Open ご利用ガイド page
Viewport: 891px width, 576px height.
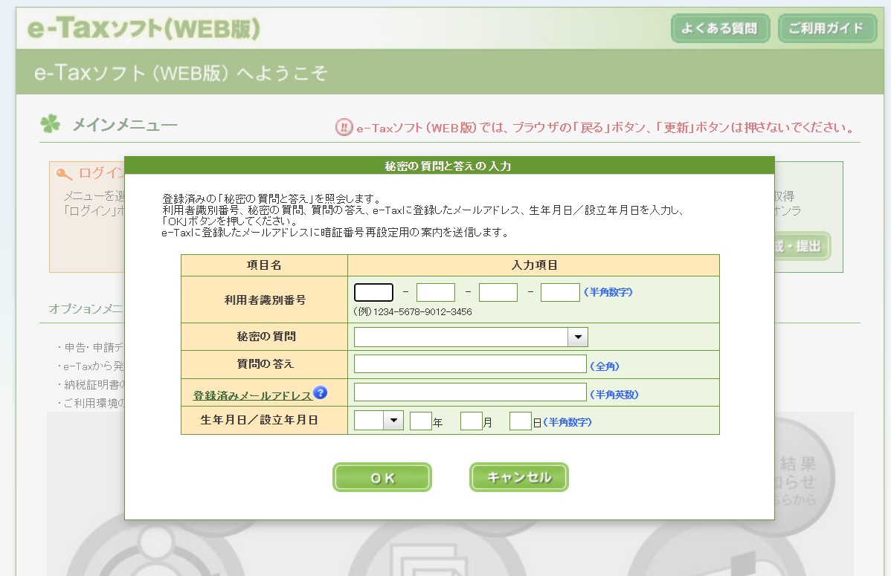[x=827, y=27]
